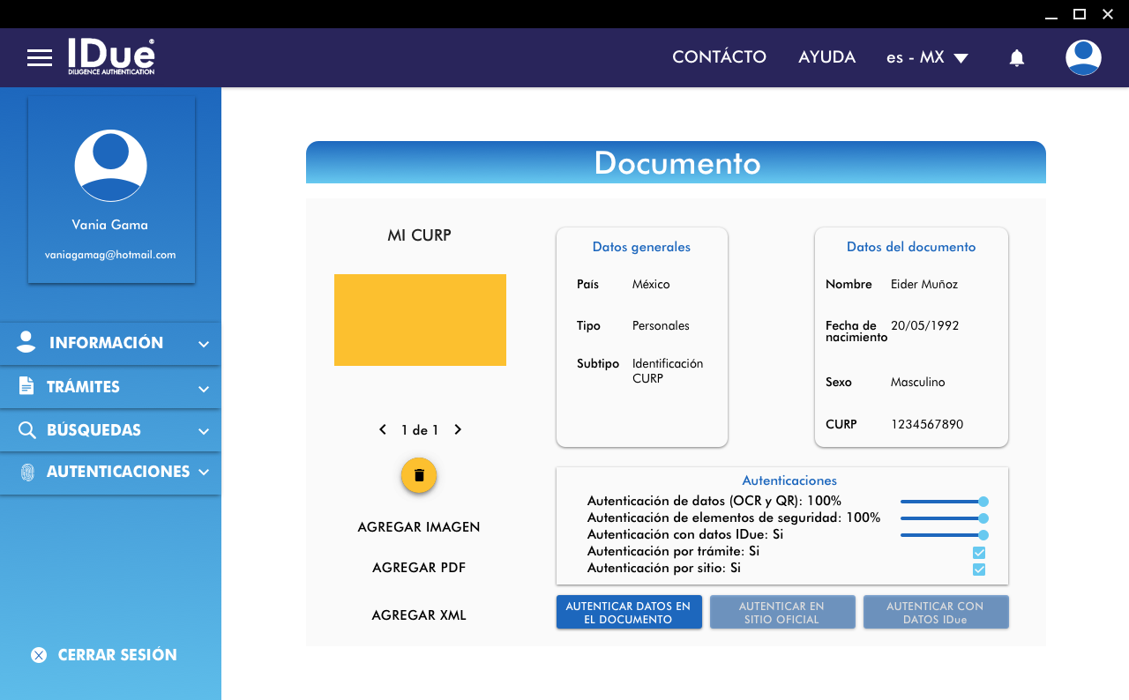Open the hamburger menu icon
The width and height of the screenshot is (1129, 700).
coord(40,58)
